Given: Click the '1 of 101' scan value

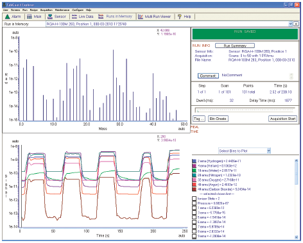Looking at the screenshot, I should coord(225,92).
